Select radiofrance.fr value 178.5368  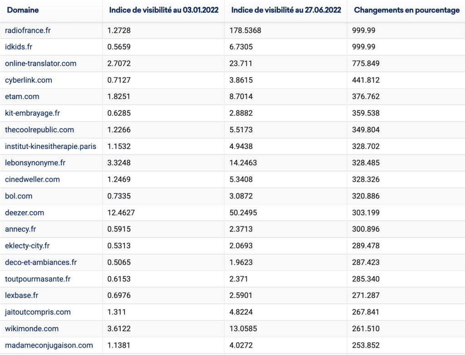pyautogui.click(x=245, y=30)
